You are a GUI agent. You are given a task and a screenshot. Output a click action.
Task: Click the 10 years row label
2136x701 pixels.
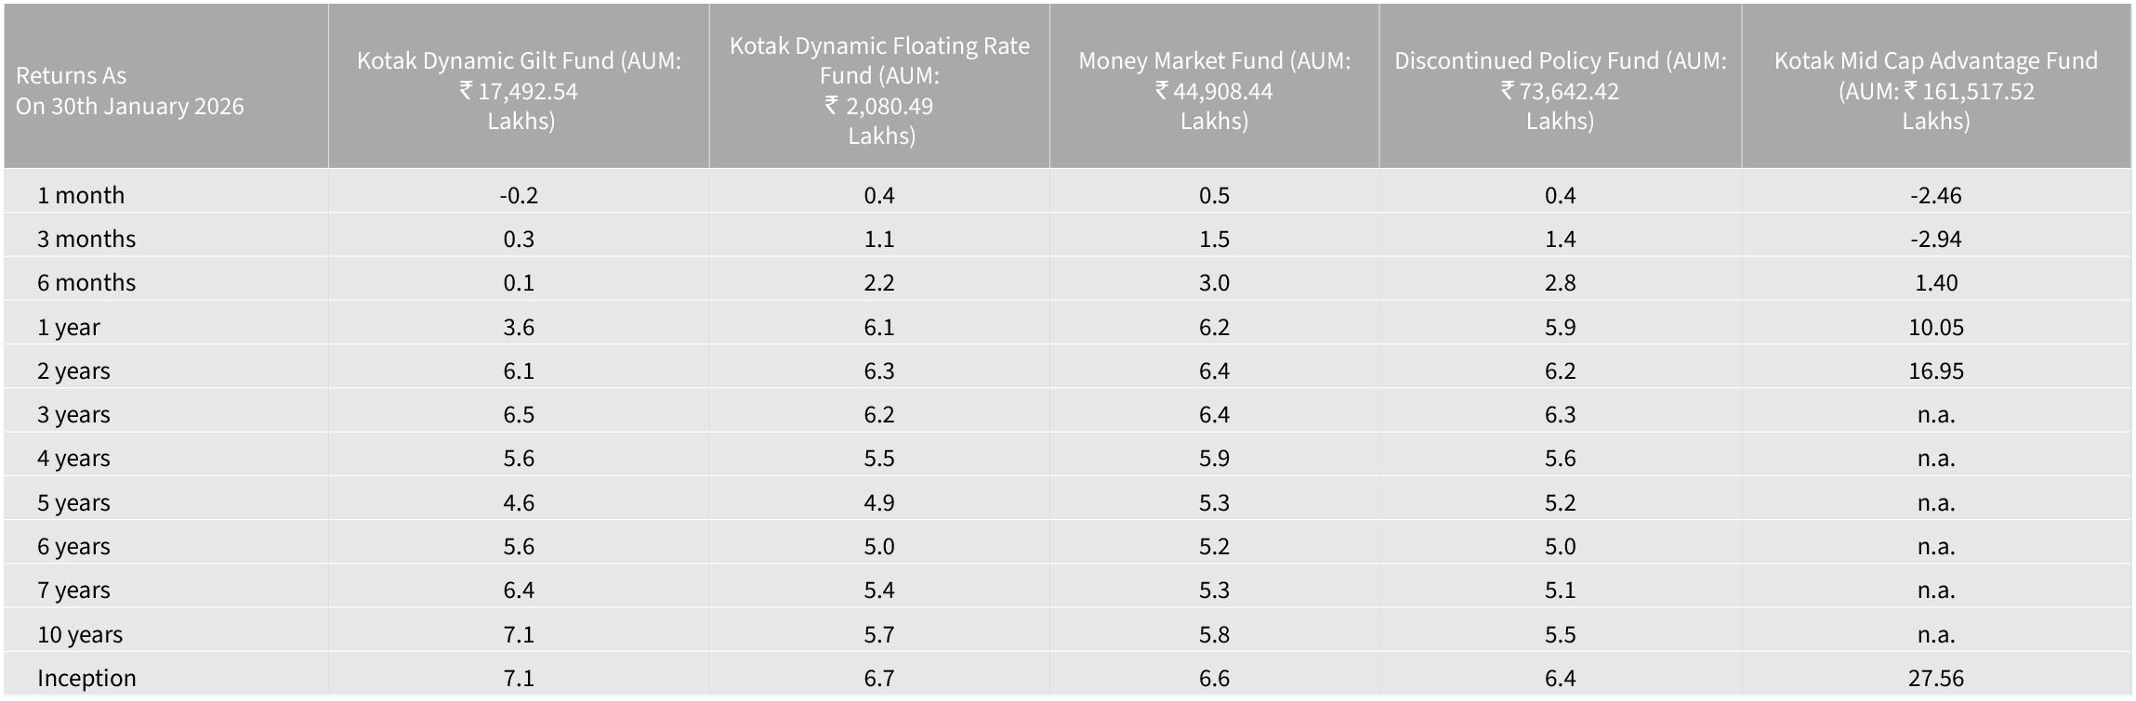80,634
